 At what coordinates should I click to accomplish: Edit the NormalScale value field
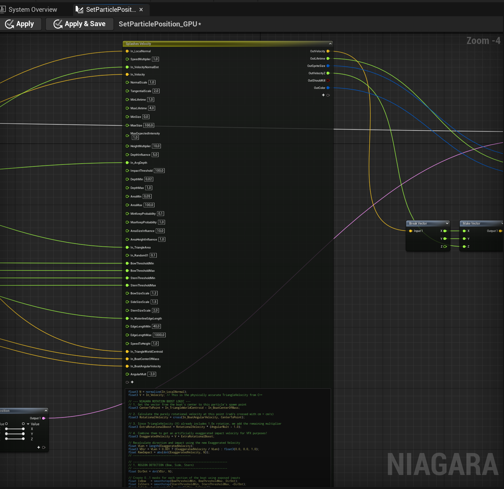click(152, 83)
